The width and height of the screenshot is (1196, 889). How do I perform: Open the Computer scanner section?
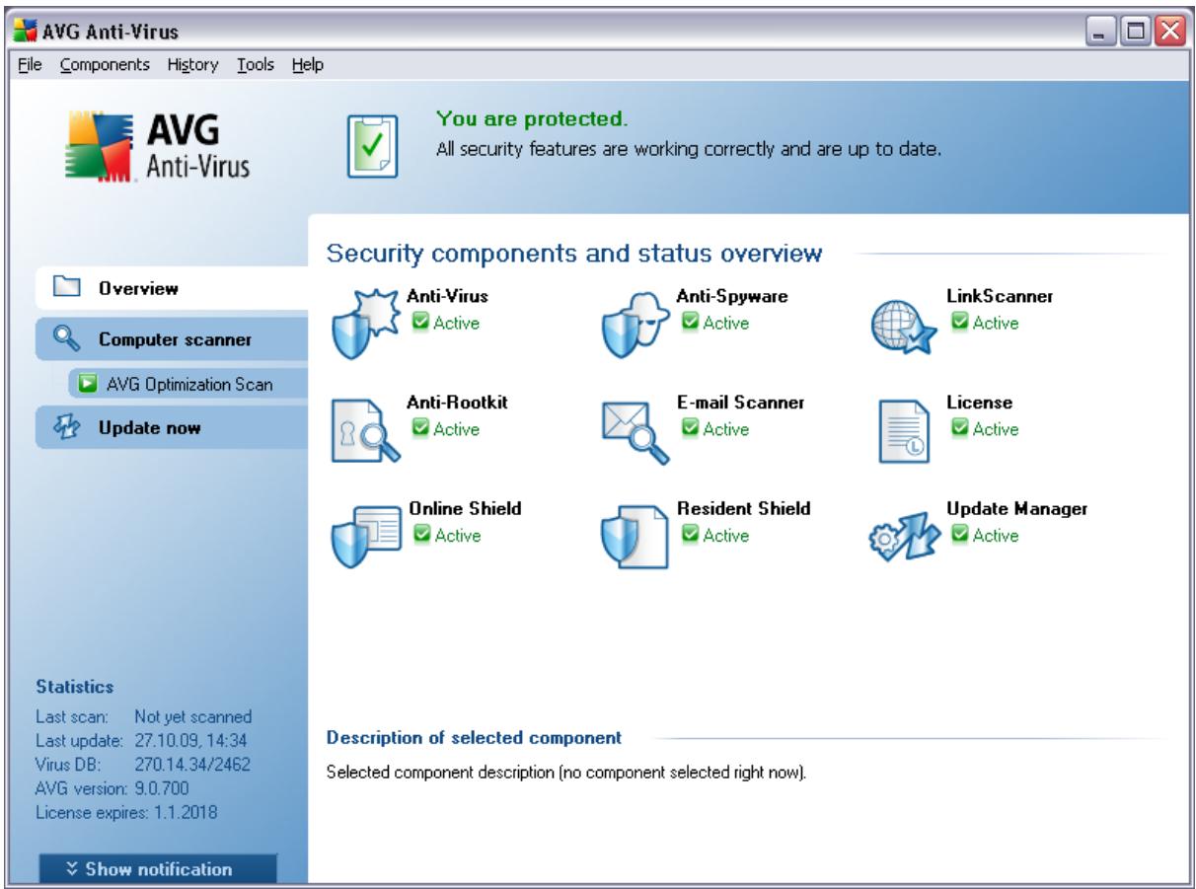(x=171, y=339)
